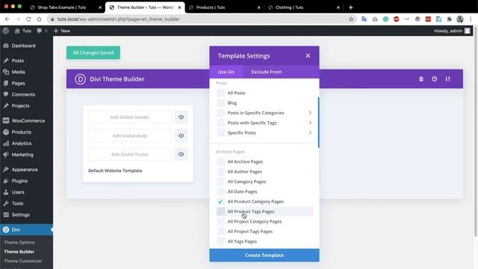Click Add Global Footer area

tap(130, 155)
